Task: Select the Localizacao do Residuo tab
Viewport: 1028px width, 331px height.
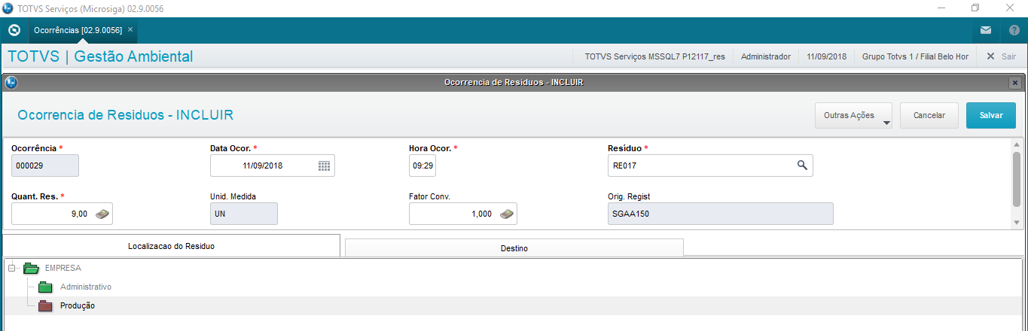Action: pyautogui.click(x=172, y=246)
